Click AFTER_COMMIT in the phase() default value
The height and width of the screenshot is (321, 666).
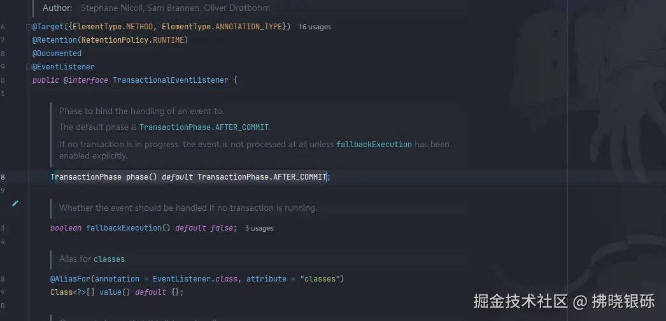[x=300, y=176]
